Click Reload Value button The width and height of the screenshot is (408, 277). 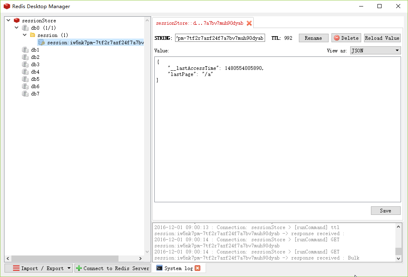click(382, 38)
